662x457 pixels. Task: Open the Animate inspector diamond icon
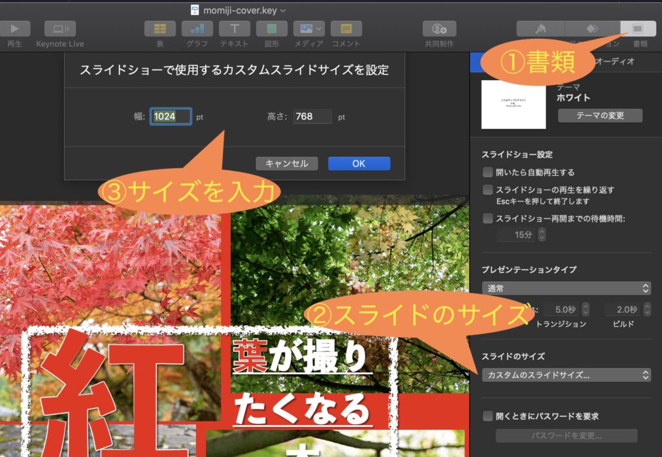pyautogui.click(x=592, y=28)
